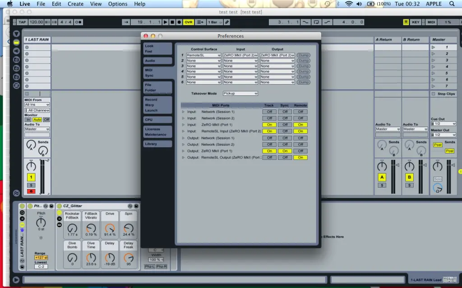Viewport: 462px width, 288px height.
Task: Activate the Punch-Out switch
Action: click(x=327, y=22)
